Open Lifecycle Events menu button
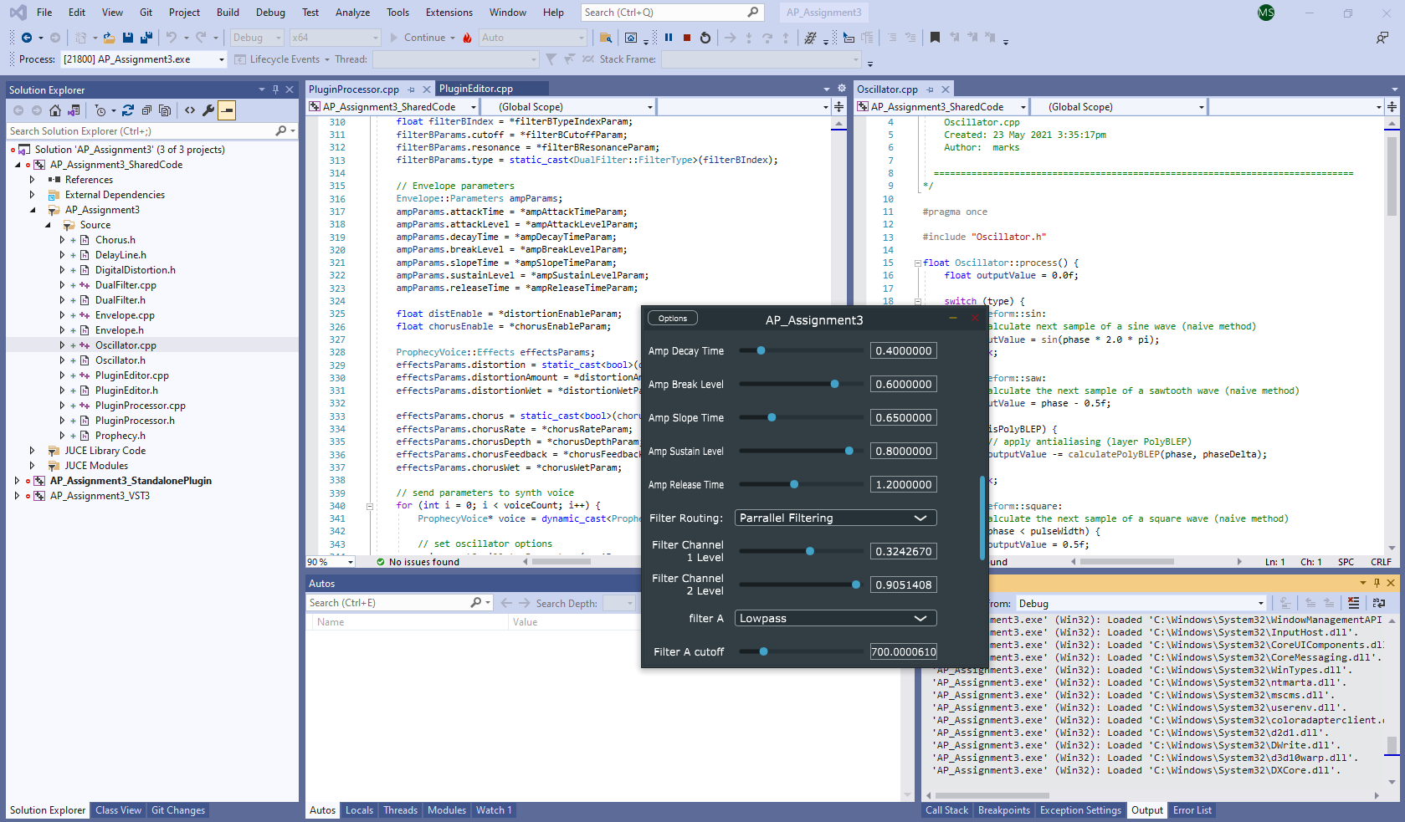 point(282,59)
